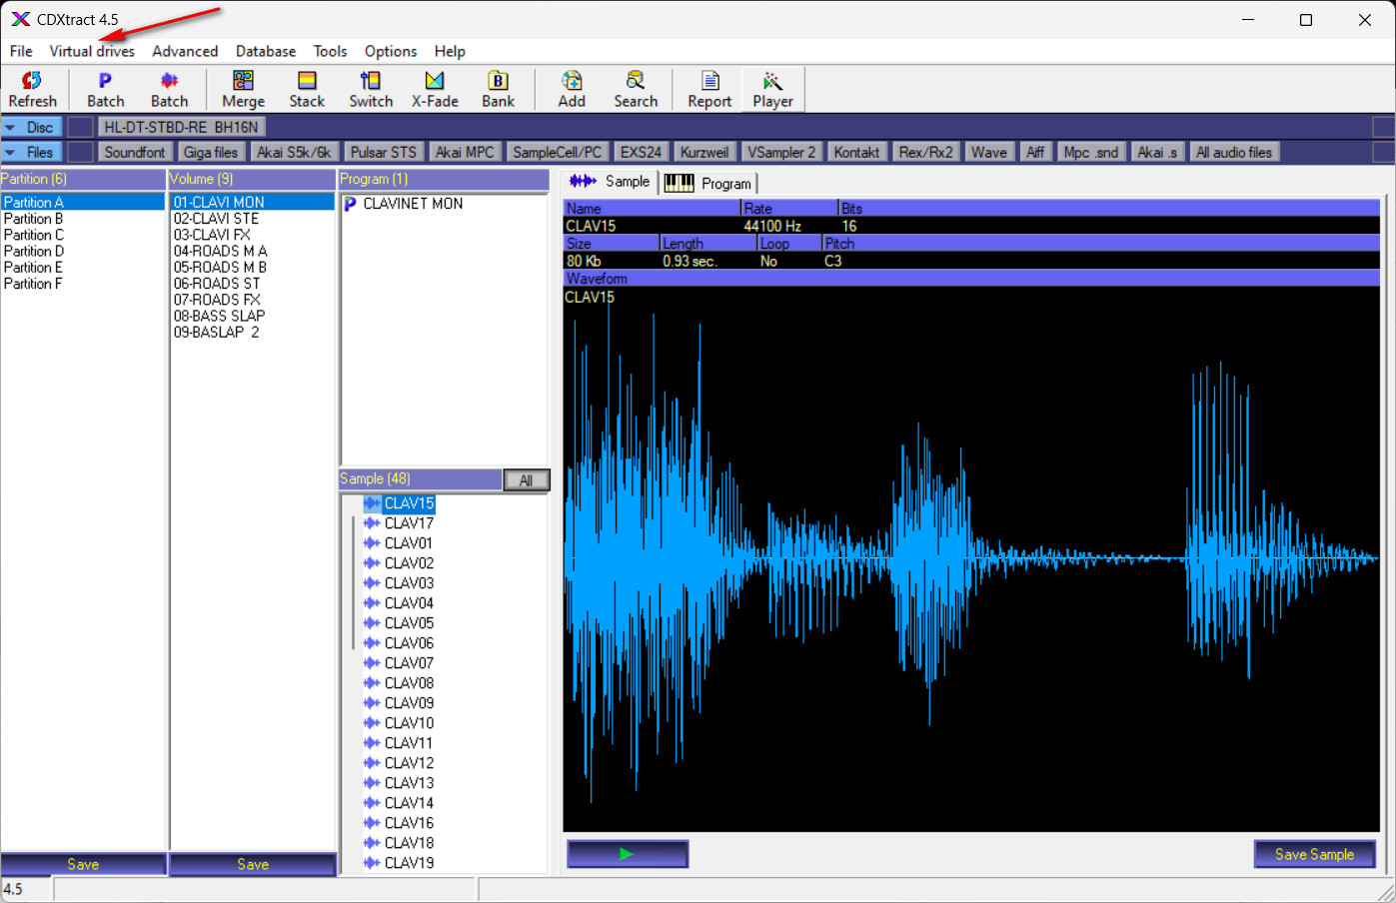Click the All button in Sample panel
This screenshot has height=903, width=1396.
pyautogui.click(x=526, y=480)
